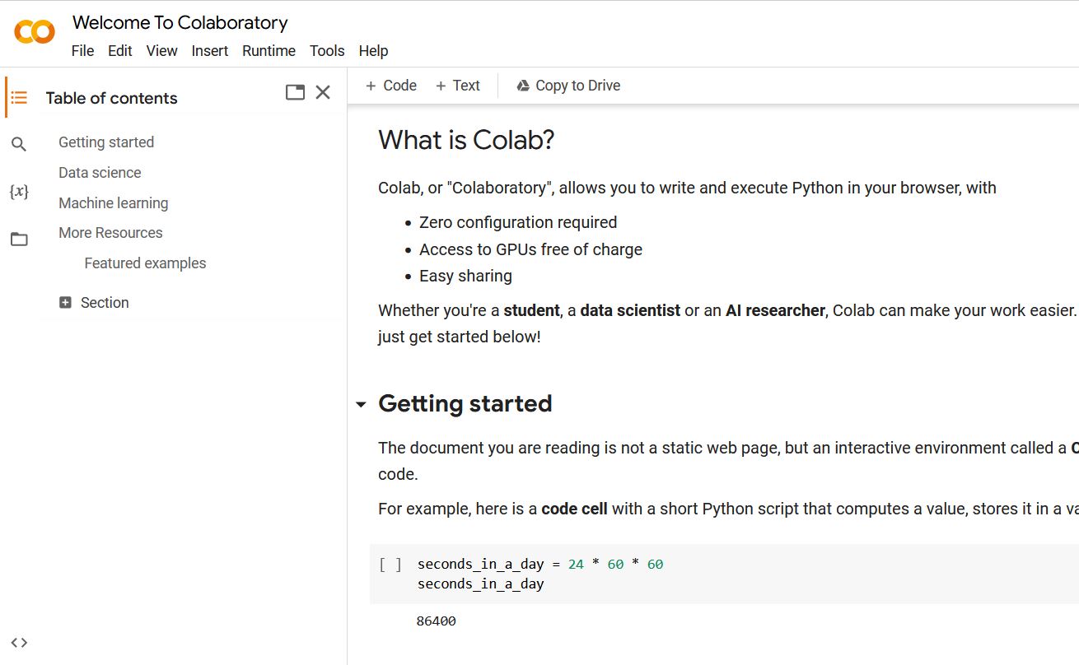Click the notebook title Welcome To Colaboratory

point(180,22)
